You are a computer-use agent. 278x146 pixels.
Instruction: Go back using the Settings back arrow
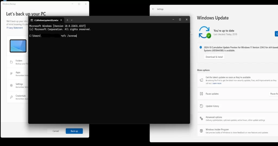[x=153, y=9]
